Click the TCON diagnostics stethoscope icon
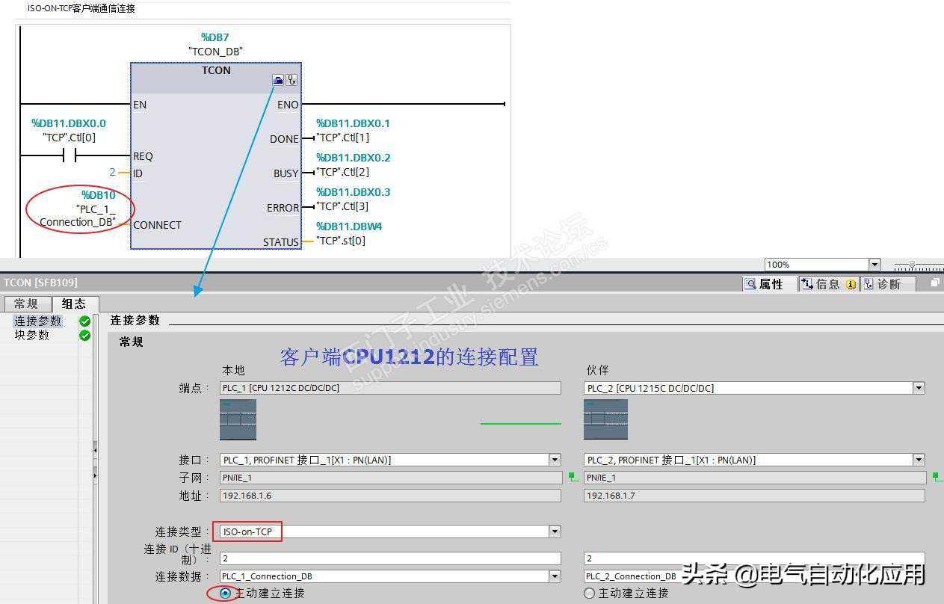Viewport: 944px width, 604px height. point(291,80)
